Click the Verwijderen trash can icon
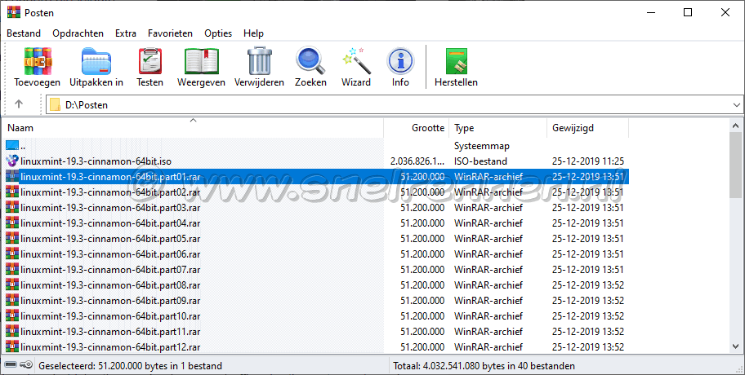The height and width of the screenshot is (375, 745). [260, 61]
